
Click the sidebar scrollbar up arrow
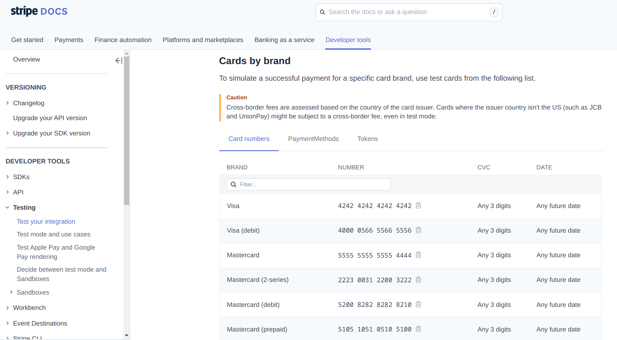[x=126, y=53]
